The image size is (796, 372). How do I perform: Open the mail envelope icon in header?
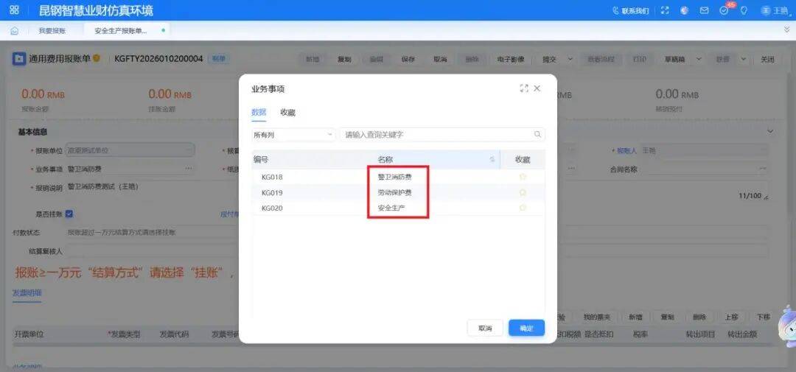(x=704, y=10)
